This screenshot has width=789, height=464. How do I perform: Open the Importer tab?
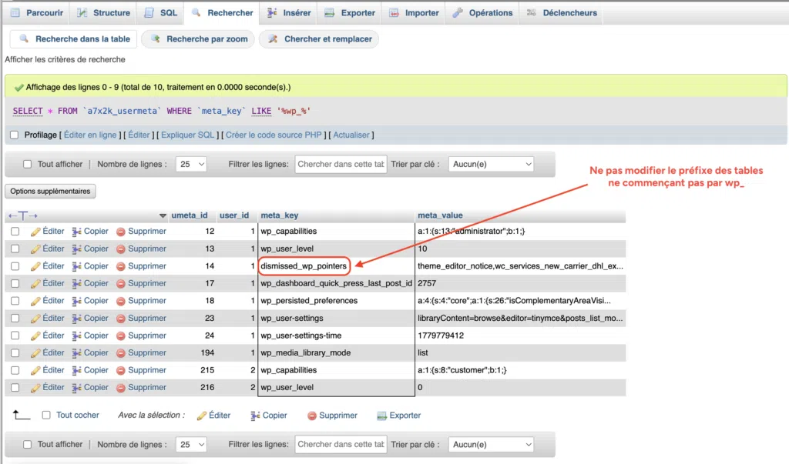[x=414, y=12]
